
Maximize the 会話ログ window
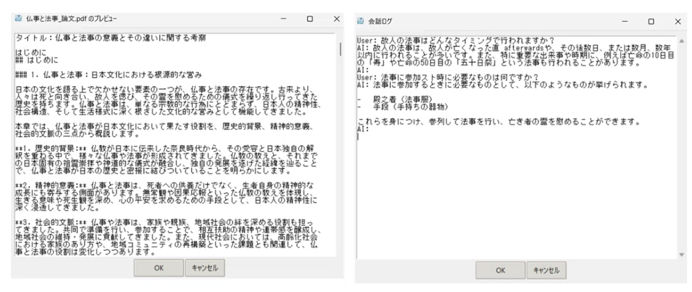[x=651, y=21]
